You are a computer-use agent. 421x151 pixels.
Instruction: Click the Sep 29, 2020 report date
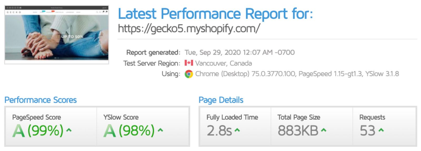point(239,52)
